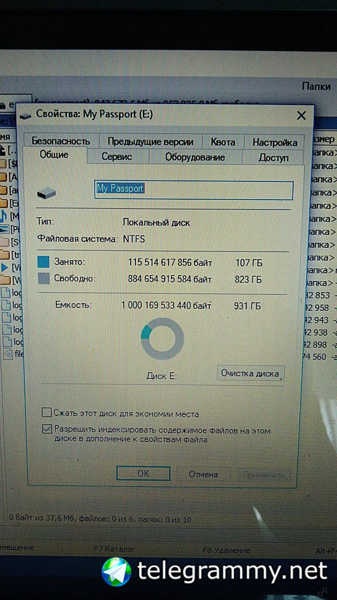Focus the My Passport volume name field

click(x=194, y=190)
